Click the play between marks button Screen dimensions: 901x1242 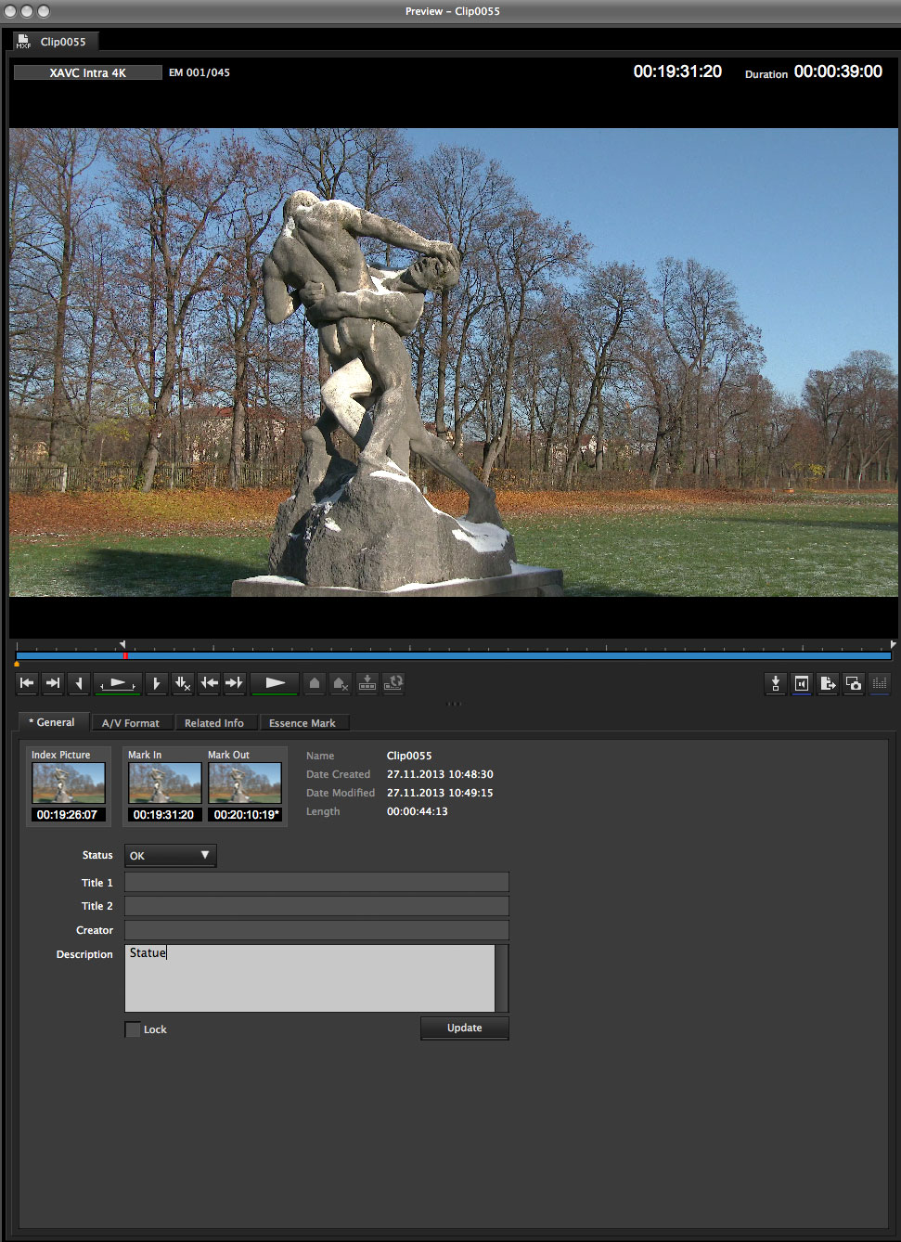118,683
